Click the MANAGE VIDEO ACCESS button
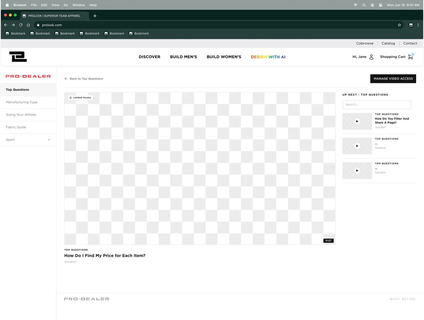Viewport: 424px width, 320px height. (393, 79)
